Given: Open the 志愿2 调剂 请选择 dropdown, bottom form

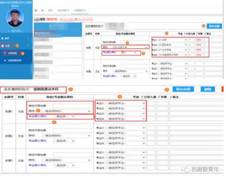Looking at the screenshot, I should (x=64, y=141).
